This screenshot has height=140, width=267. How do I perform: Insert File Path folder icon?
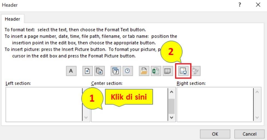(x=144, y=71)
